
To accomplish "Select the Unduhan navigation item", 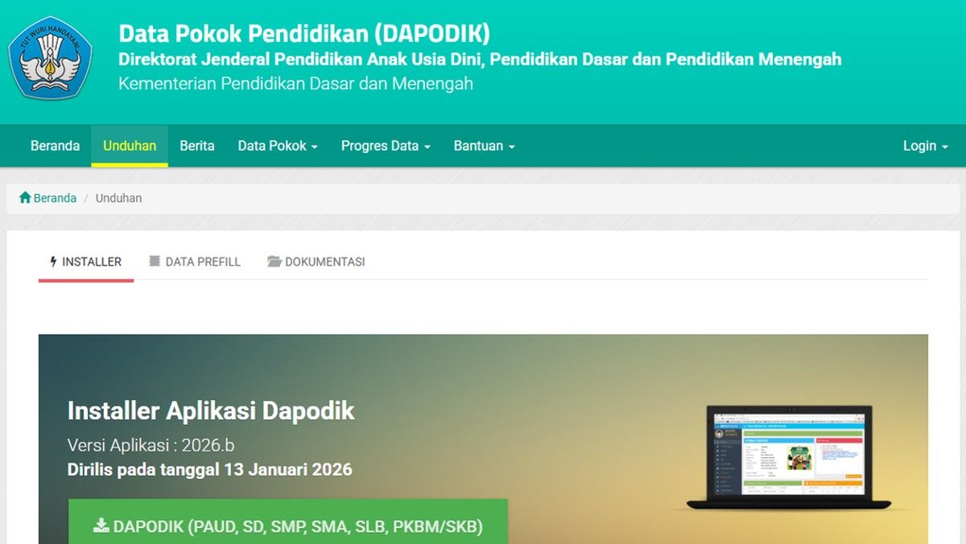I will pyautogui.click(x=130, y=146).
